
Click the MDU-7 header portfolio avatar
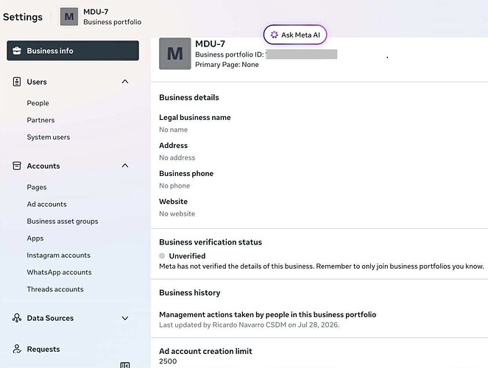pyautogui.click(x=69, y=17)
